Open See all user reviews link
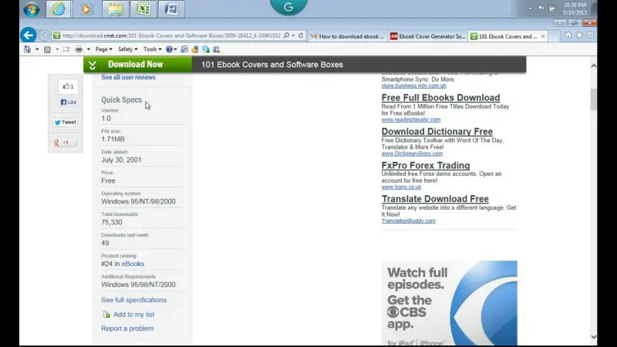Image resolution: width=617 pixels, height=347 pixels. tap(128, 78)
